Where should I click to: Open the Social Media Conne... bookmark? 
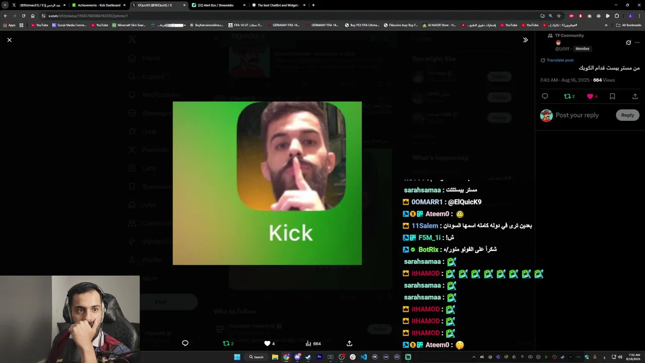point(70,25)
